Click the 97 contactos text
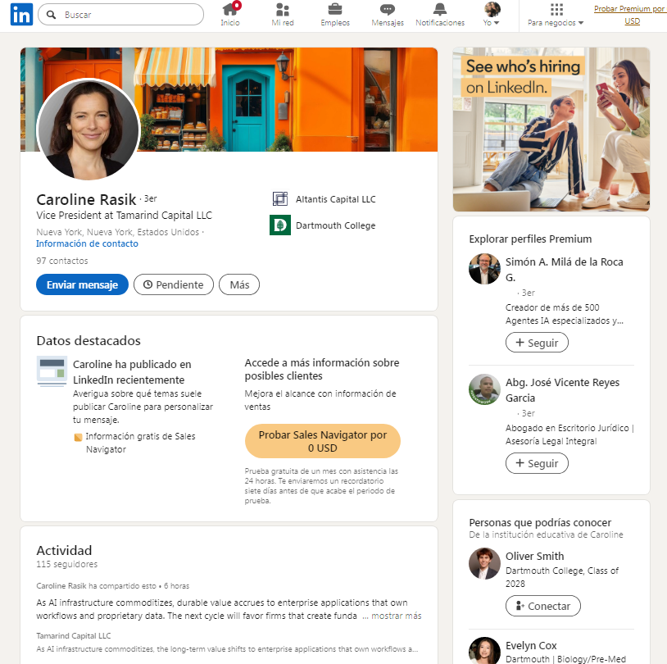 click(x=62, y=261)
